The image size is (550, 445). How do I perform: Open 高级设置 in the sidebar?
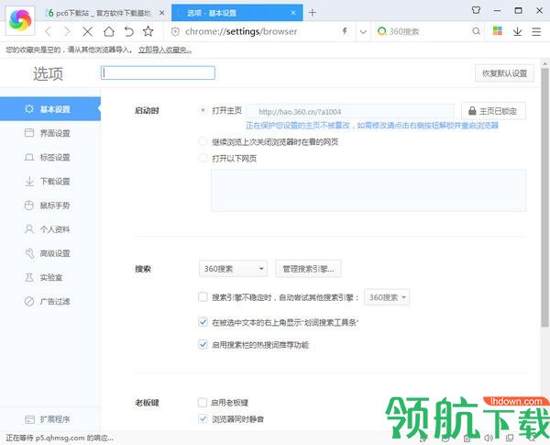pyautogui.click(x=50, y=253)
